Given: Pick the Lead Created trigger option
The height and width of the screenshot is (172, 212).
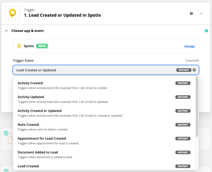Looking at the screenshot, I should (x=104, y=166).
